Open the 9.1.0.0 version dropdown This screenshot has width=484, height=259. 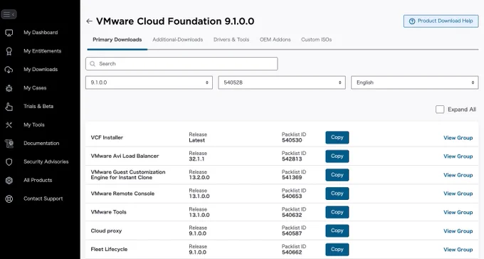[x=149, y=83]
